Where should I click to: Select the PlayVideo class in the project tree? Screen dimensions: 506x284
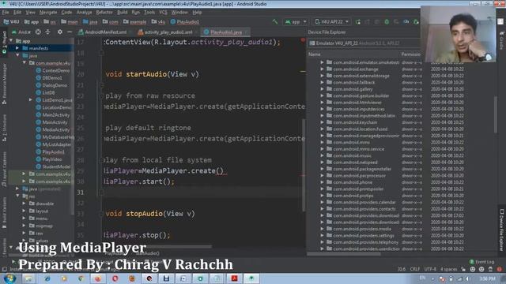[x=49, y=159]
